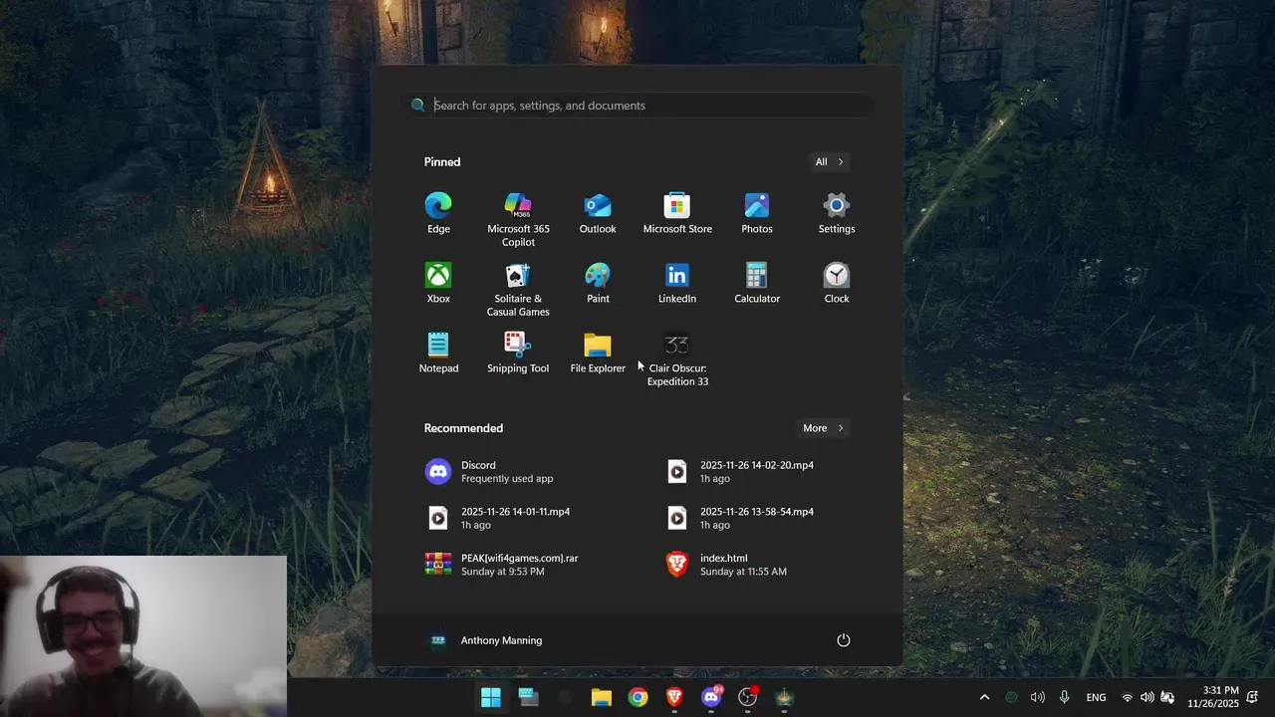Launch the Photos app
This screenshot has width=1275, height=717.
[x=757, y=214]
